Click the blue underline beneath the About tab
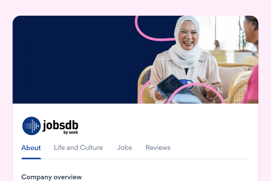This screenshot has width=271, height=181. 31,158
